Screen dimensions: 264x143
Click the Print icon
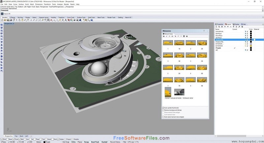pyautogui.click(x=11, y=20)
